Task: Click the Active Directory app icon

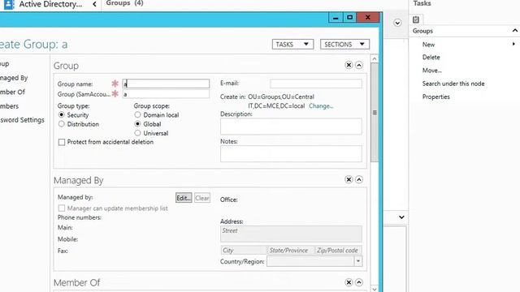Action: tap(9, 4)
